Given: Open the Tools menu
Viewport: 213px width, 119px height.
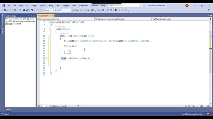Looking at the screenshot, I should pos(74,6).
